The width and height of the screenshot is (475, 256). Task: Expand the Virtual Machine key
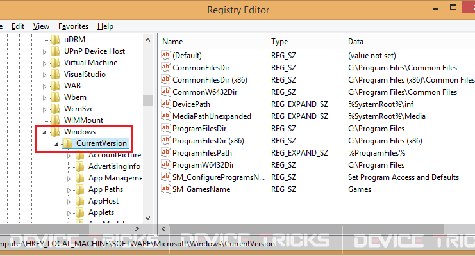click(x=44, y=63)
